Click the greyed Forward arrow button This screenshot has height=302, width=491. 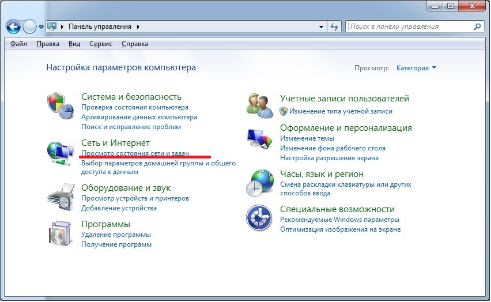(29, 27)
